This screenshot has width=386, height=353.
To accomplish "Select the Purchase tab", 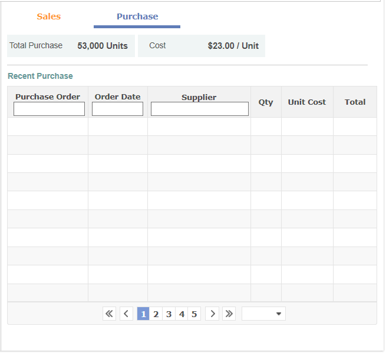I will tap(137, 16).
